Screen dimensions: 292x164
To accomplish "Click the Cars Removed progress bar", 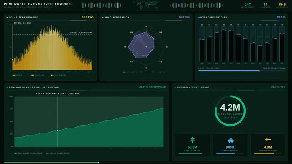I will 230,154.
